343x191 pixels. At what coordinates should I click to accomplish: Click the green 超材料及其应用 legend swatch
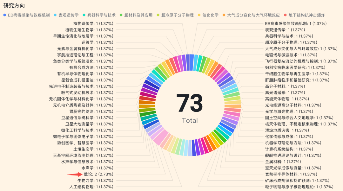pos(121,15)
